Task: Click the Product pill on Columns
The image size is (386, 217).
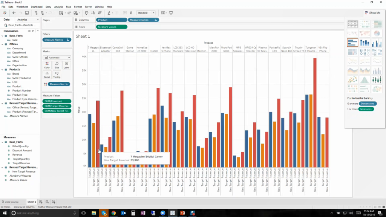Action: coord(112,20)
